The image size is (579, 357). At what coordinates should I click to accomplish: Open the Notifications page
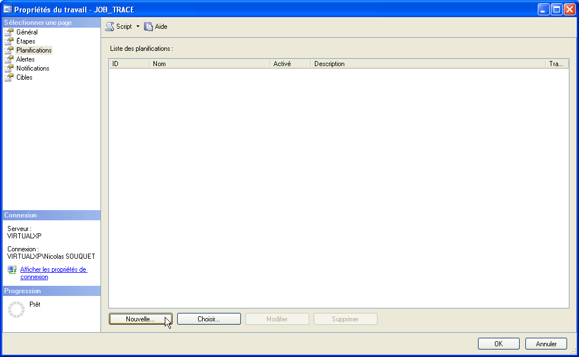point(32,68)
